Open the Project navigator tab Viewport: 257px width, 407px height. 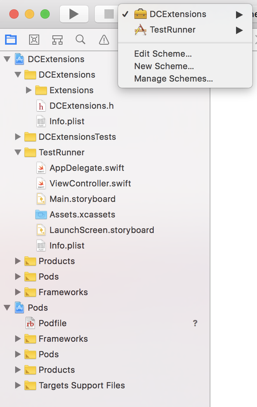pos(11,40)
